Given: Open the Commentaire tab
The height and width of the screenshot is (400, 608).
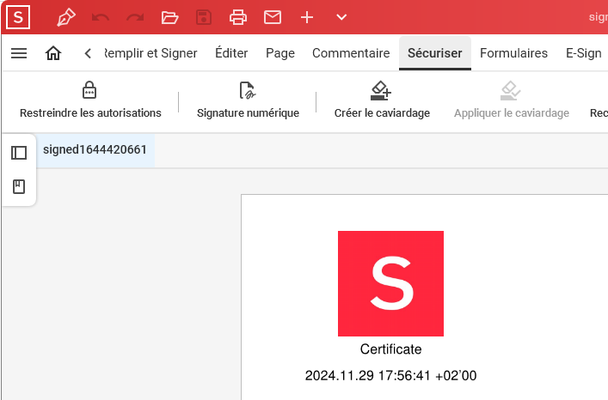Looking at the screenshot, I should tap(351, 53).
